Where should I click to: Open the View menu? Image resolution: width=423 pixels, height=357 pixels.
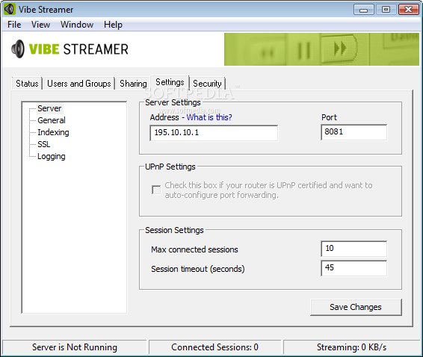[x=40, y=25]
